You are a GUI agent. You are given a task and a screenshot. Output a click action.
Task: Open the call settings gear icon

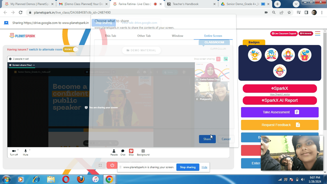click(10, 59)
